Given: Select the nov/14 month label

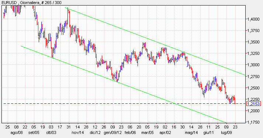Looking at the screenshot, I should pyautogui.click(x=78, y=132).
